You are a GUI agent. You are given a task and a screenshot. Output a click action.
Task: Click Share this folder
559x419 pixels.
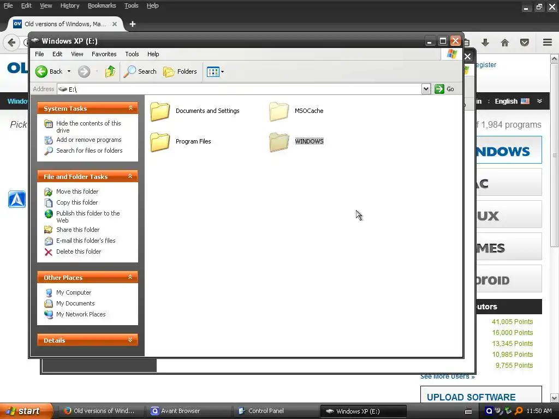(x=78, y=230)
